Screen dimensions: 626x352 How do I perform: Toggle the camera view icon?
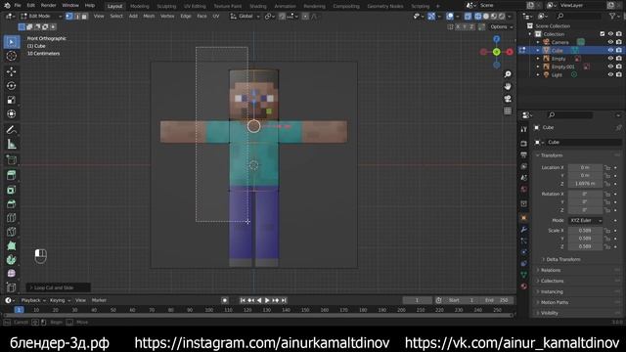click(x=508, y=99)
